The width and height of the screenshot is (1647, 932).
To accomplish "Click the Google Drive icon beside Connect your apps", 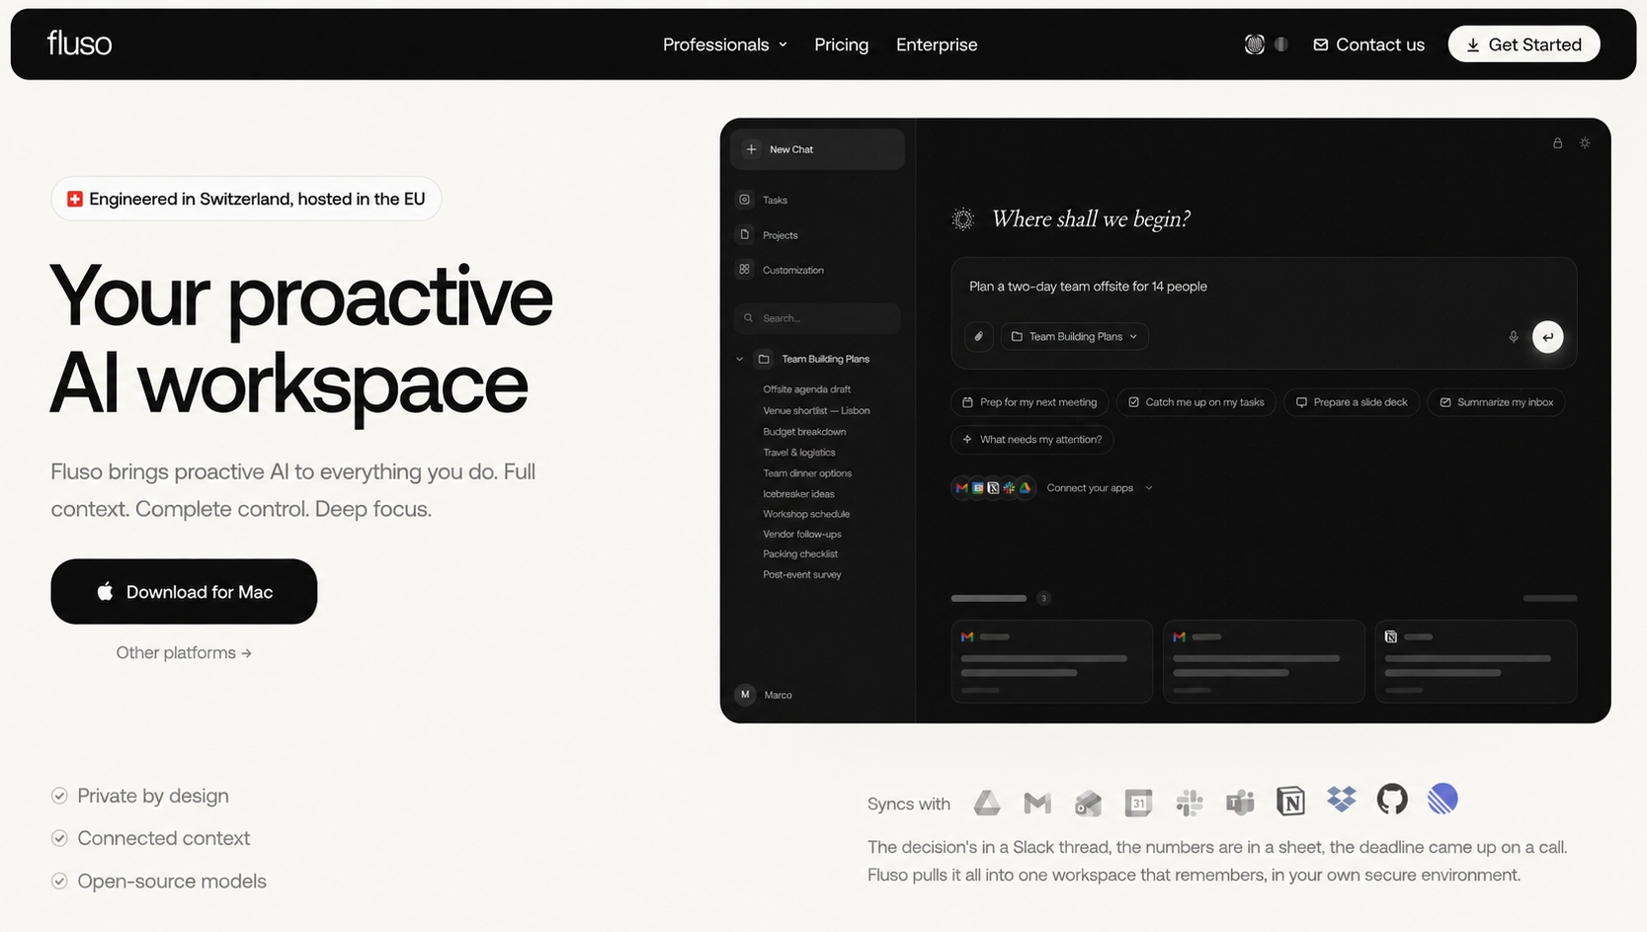I will [x=1026, y=488].
